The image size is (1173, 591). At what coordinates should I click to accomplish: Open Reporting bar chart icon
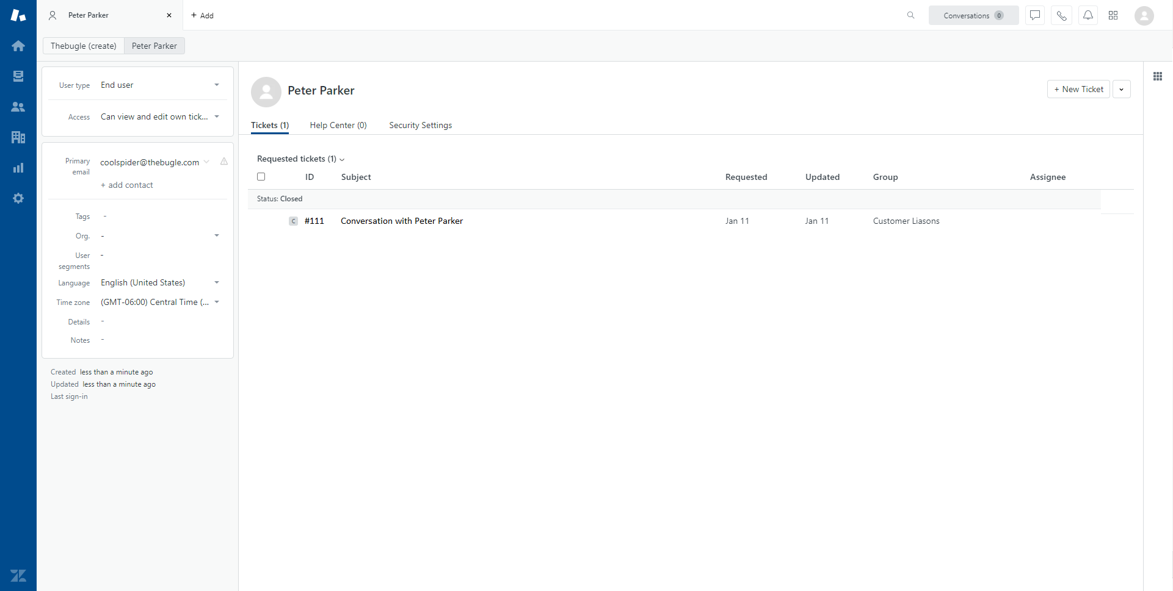[x=18, y=168]
